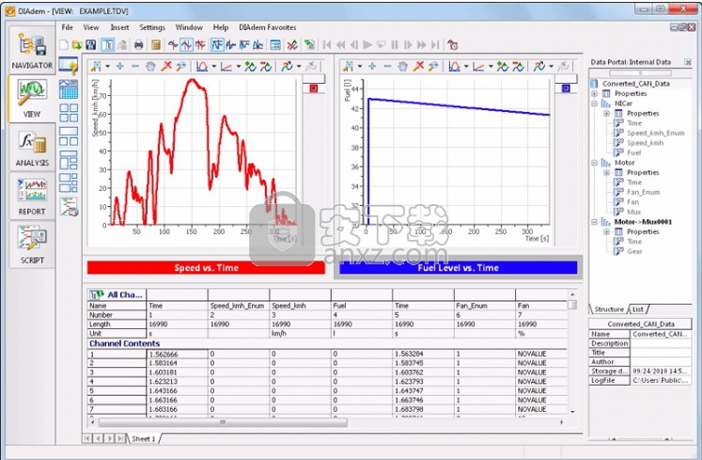Click the help screen icon with question mark
Screen dimensions: 702x460
click(69, 66)
